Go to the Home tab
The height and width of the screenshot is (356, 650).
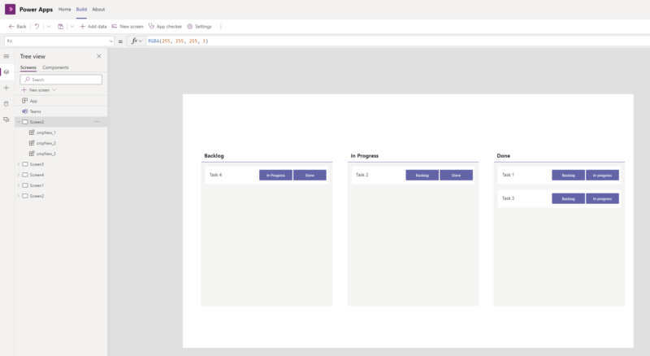click(64, 9)
